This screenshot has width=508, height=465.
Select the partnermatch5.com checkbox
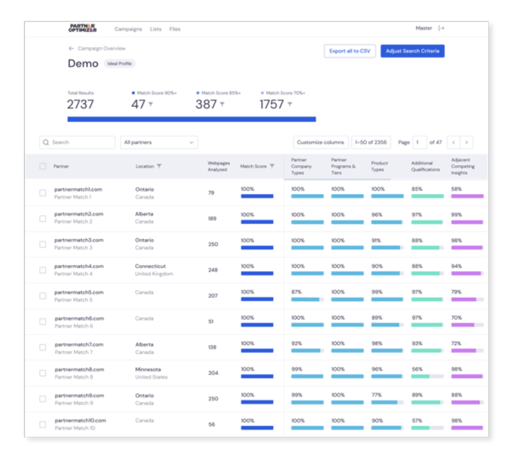[43, 296]
